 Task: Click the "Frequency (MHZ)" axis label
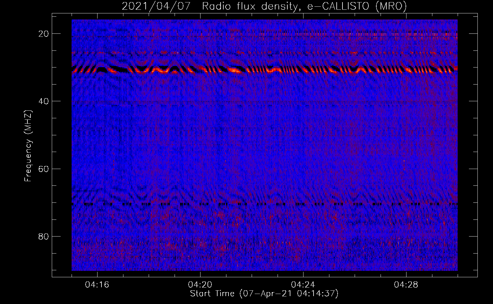tap(28, 146)
